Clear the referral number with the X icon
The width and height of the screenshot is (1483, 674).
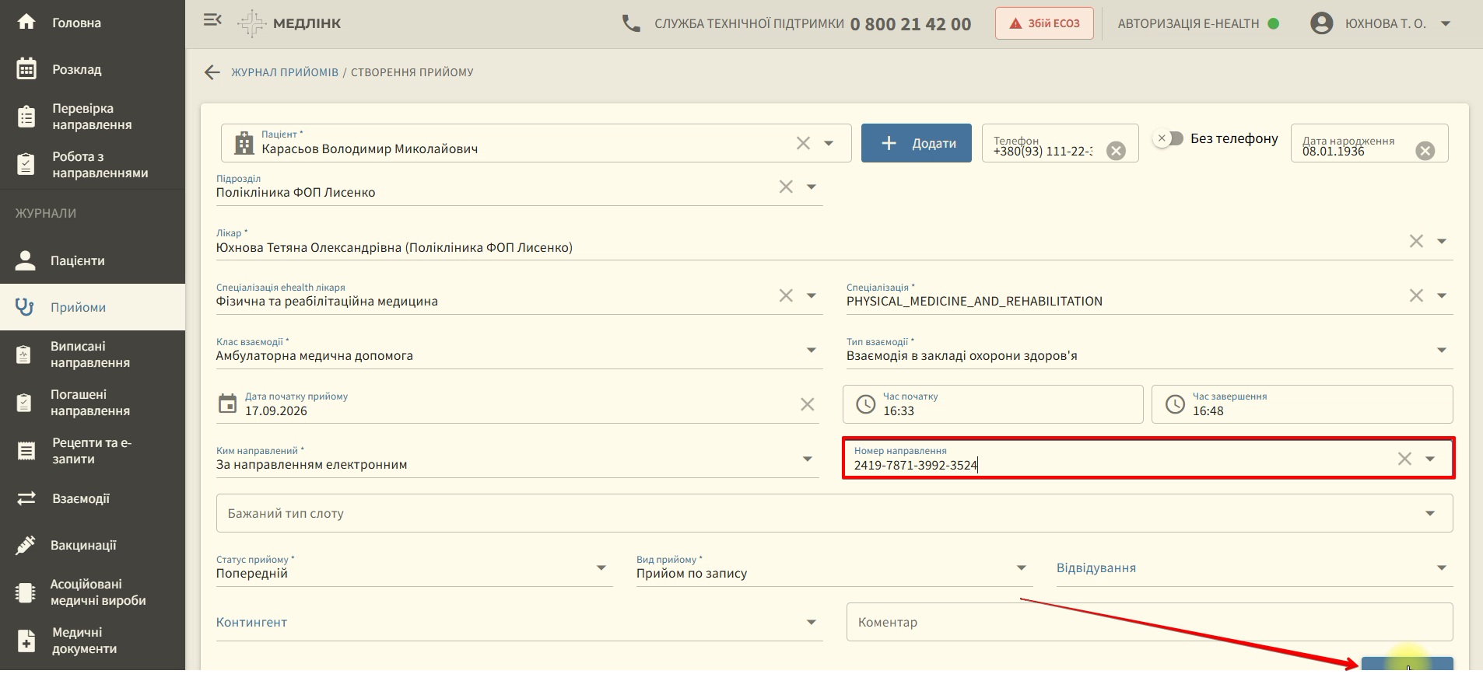click(1404, 459)
